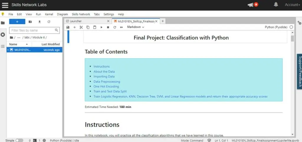Create a new folder in file browser
The image size is (302, 142).
(x=30, y=22)
